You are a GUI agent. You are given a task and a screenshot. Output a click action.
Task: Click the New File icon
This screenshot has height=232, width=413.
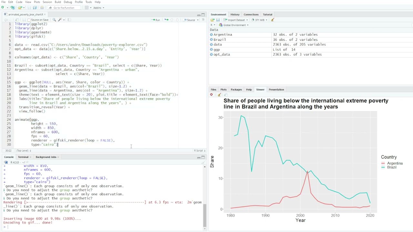point(3,7)
